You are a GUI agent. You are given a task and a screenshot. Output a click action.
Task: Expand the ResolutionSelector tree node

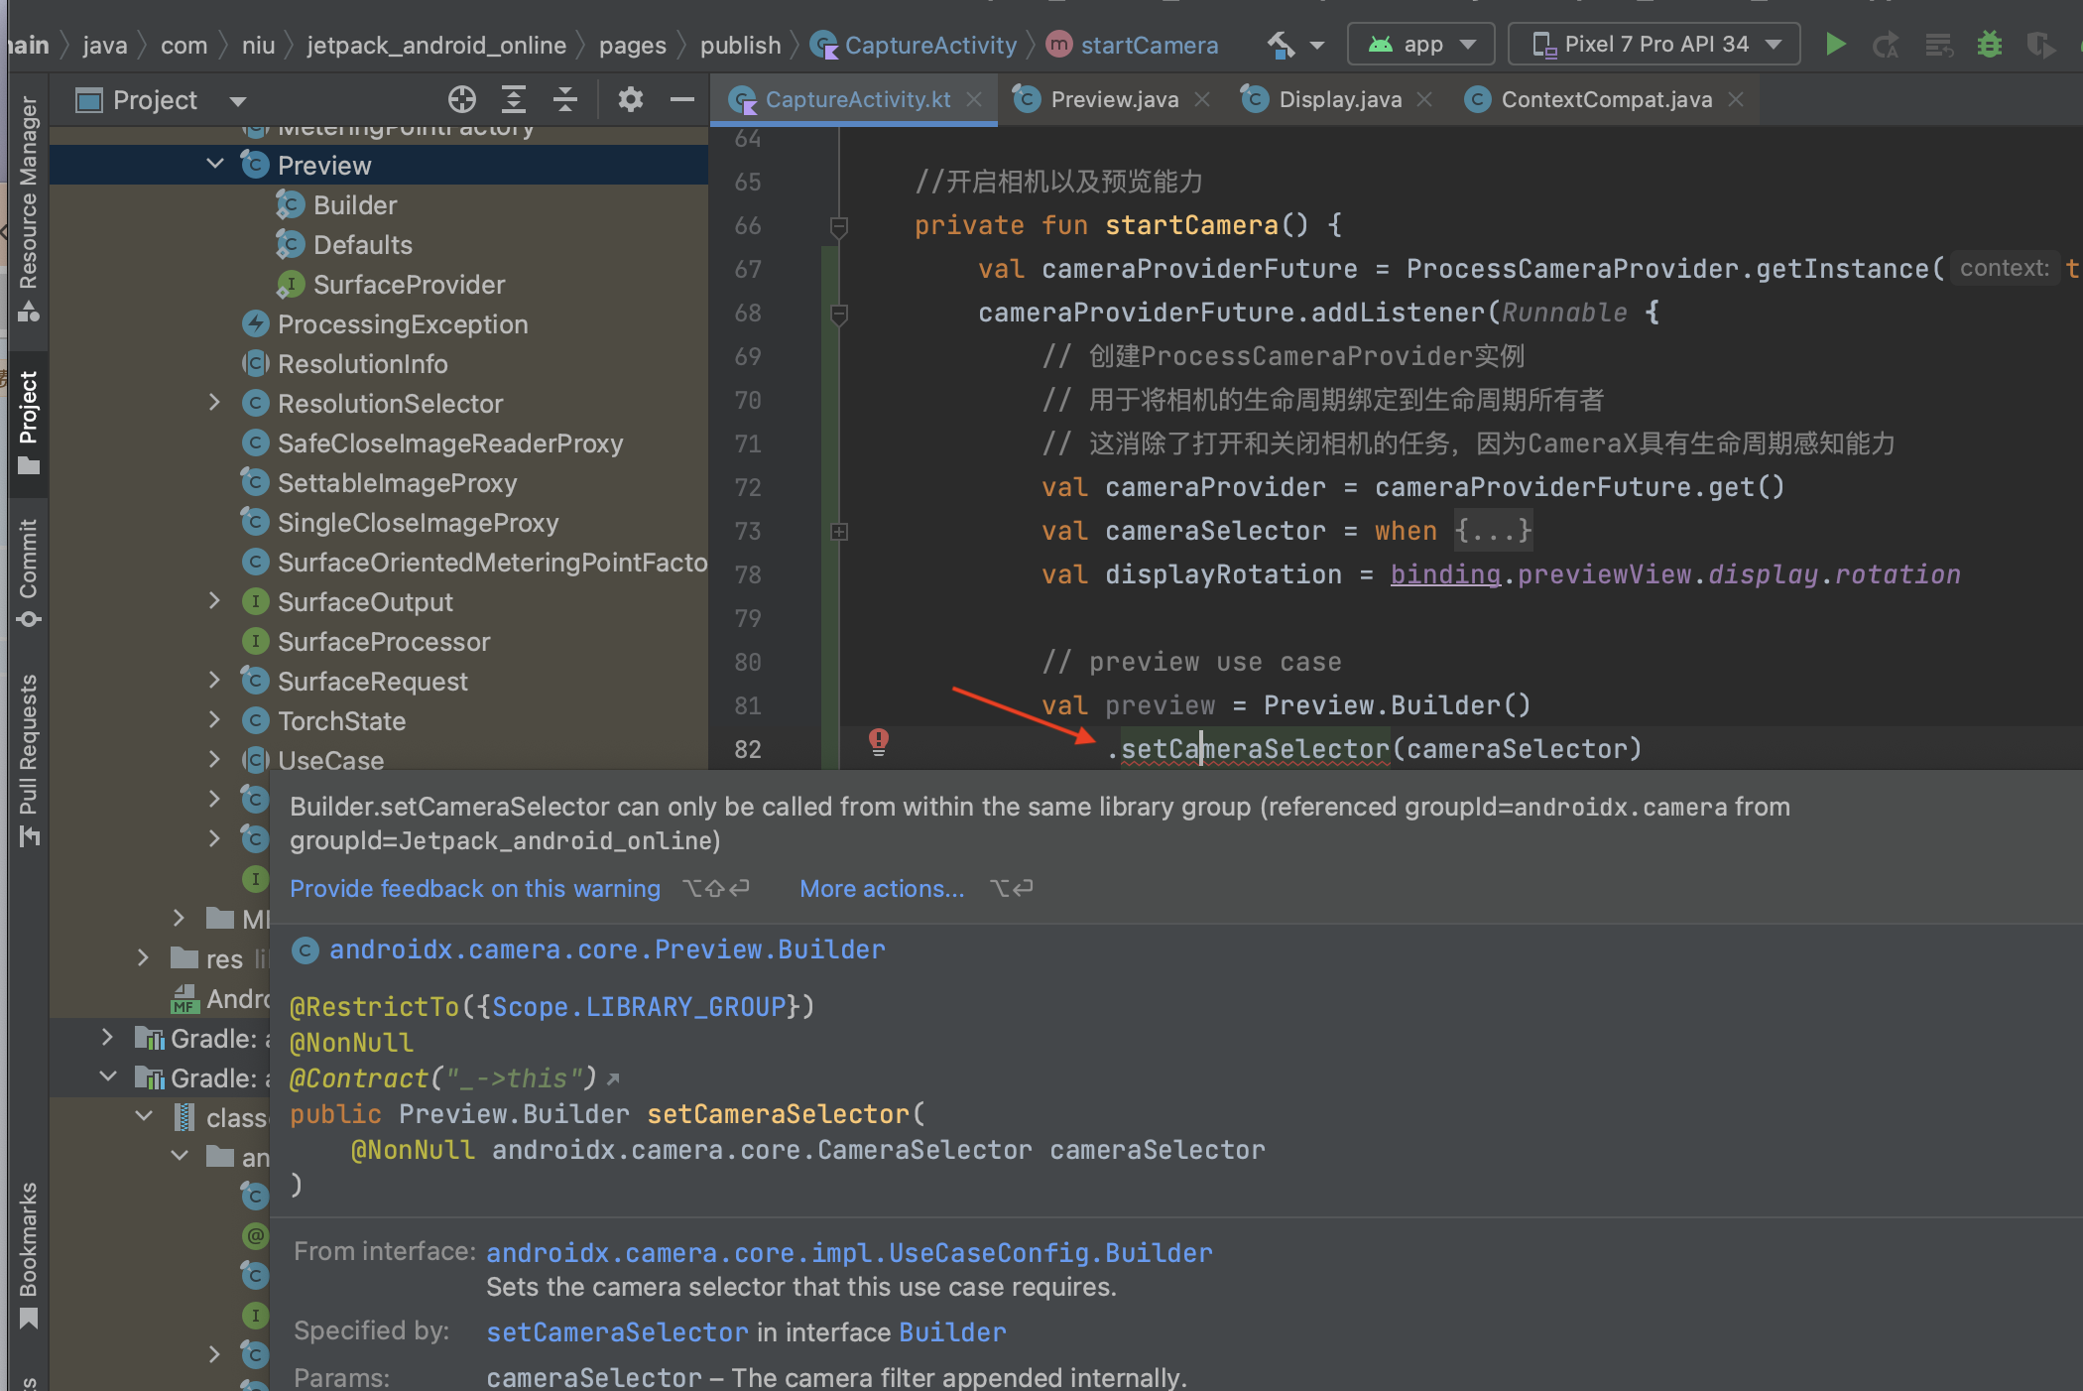point(214,403)
